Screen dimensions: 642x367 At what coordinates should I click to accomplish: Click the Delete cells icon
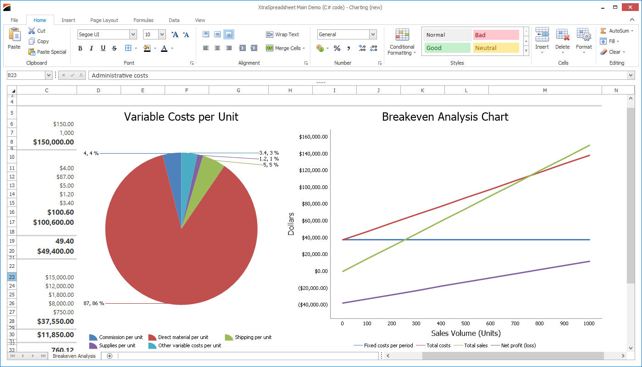tap(562, 35)
